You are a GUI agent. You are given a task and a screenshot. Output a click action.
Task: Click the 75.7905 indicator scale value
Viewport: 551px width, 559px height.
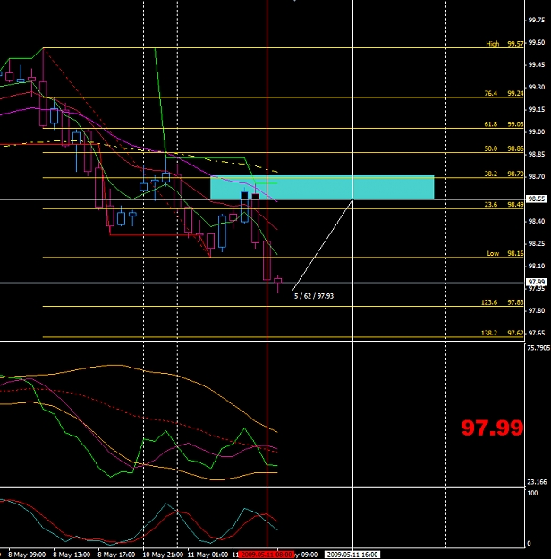click(538, 348)
